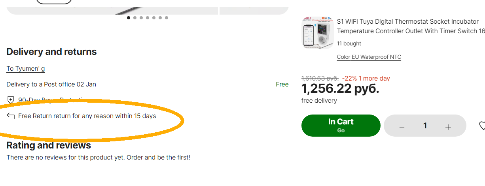The width and height of the screenshot is (485, 186).
Task: Open Delivery to a Post office details
Action: [51, 85]
